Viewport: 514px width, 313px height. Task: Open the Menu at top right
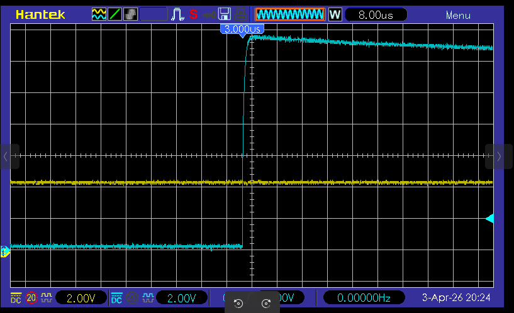click(458, 15)
